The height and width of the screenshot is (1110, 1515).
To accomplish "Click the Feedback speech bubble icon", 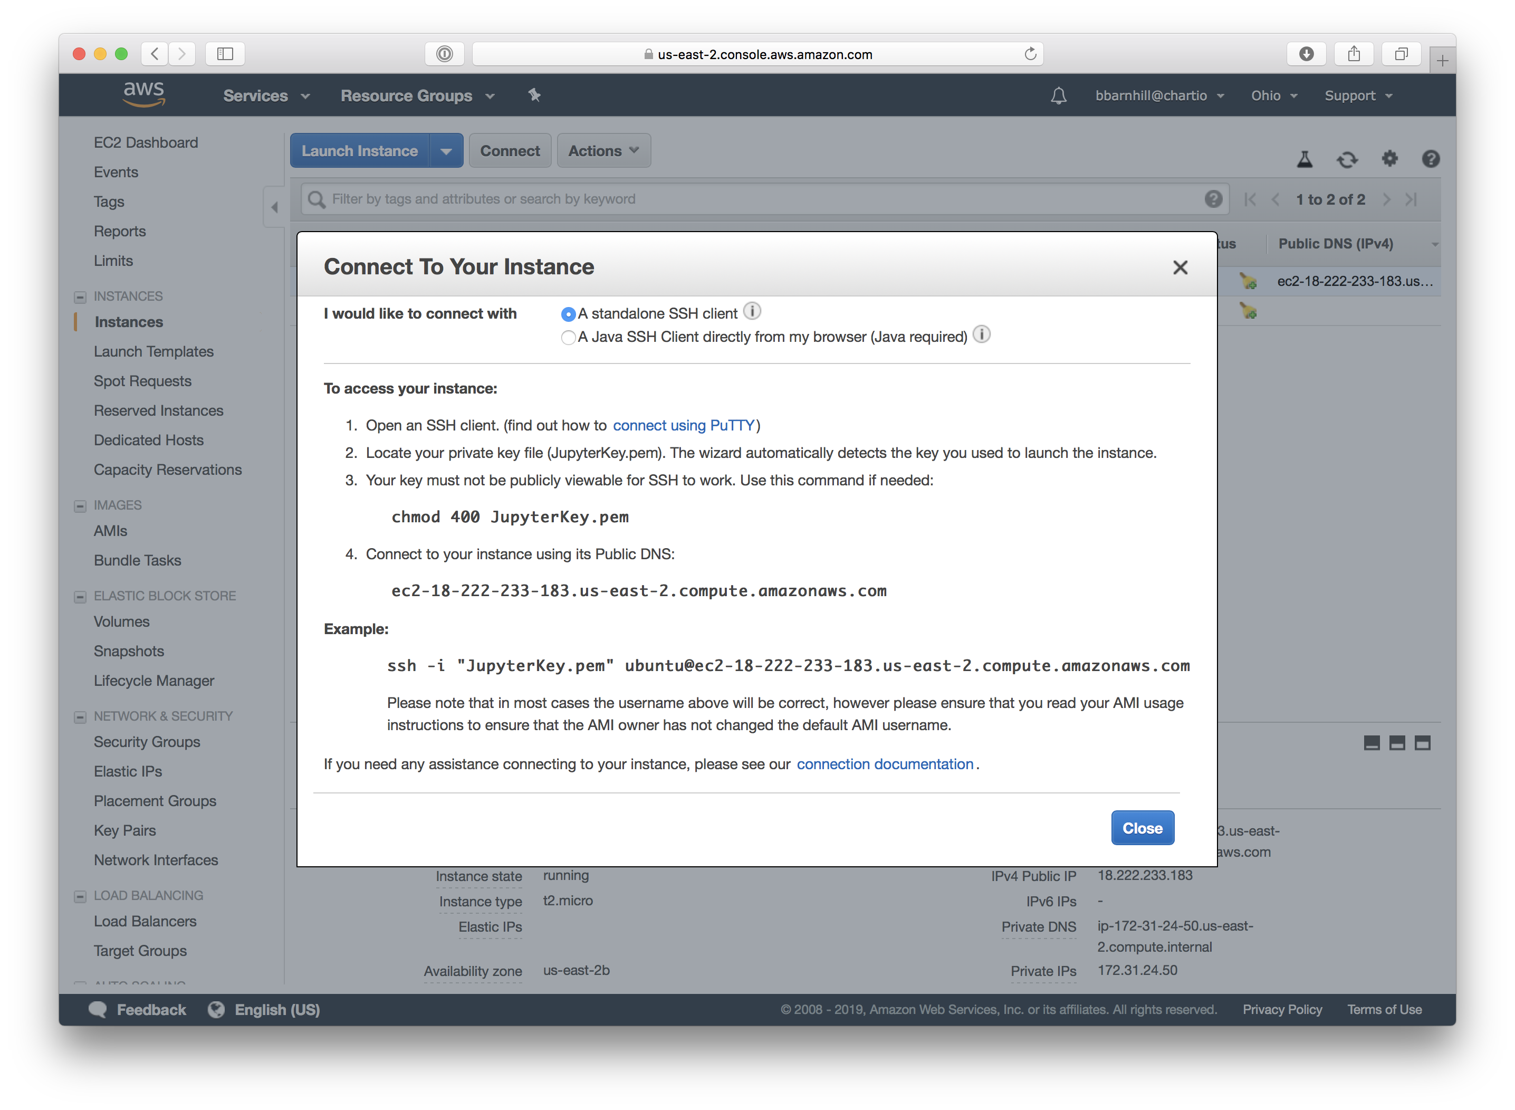I will [98, 1009].
